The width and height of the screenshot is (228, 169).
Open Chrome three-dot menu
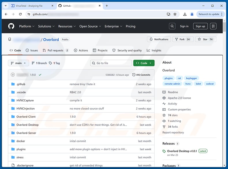pos(222,14)
